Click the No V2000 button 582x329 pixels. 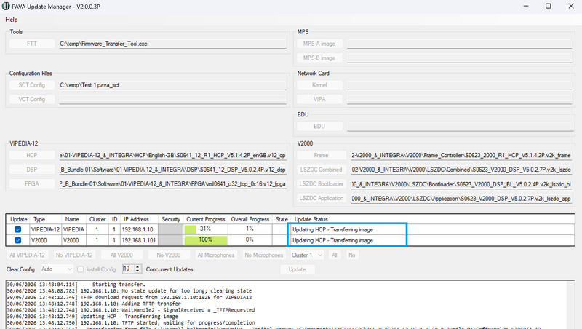tap(169, 255)
